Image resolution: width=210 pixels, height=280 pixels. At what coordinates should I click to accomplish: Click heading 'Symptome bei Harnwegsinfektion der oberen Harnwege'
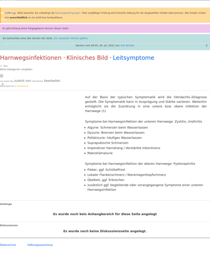(x=140, y=164)
